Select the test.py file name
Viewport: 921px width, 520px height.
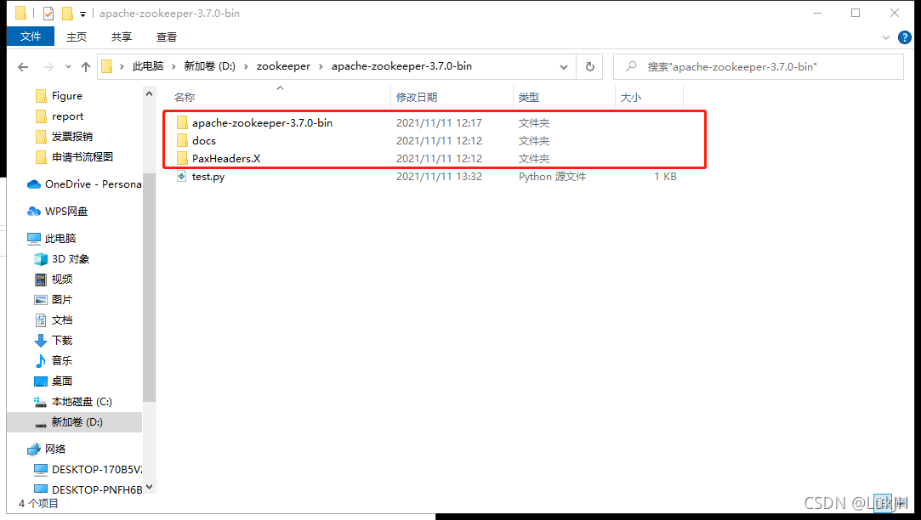[208, 177]
